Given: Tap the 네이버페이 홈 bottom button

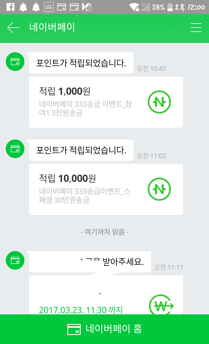Looking at the screenshot, I should coord(105,329).
